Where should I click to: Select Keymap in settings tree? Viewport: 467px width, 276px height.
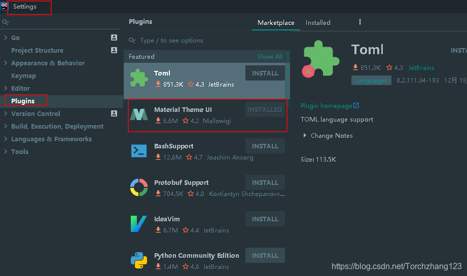click(x=23, y=75)
